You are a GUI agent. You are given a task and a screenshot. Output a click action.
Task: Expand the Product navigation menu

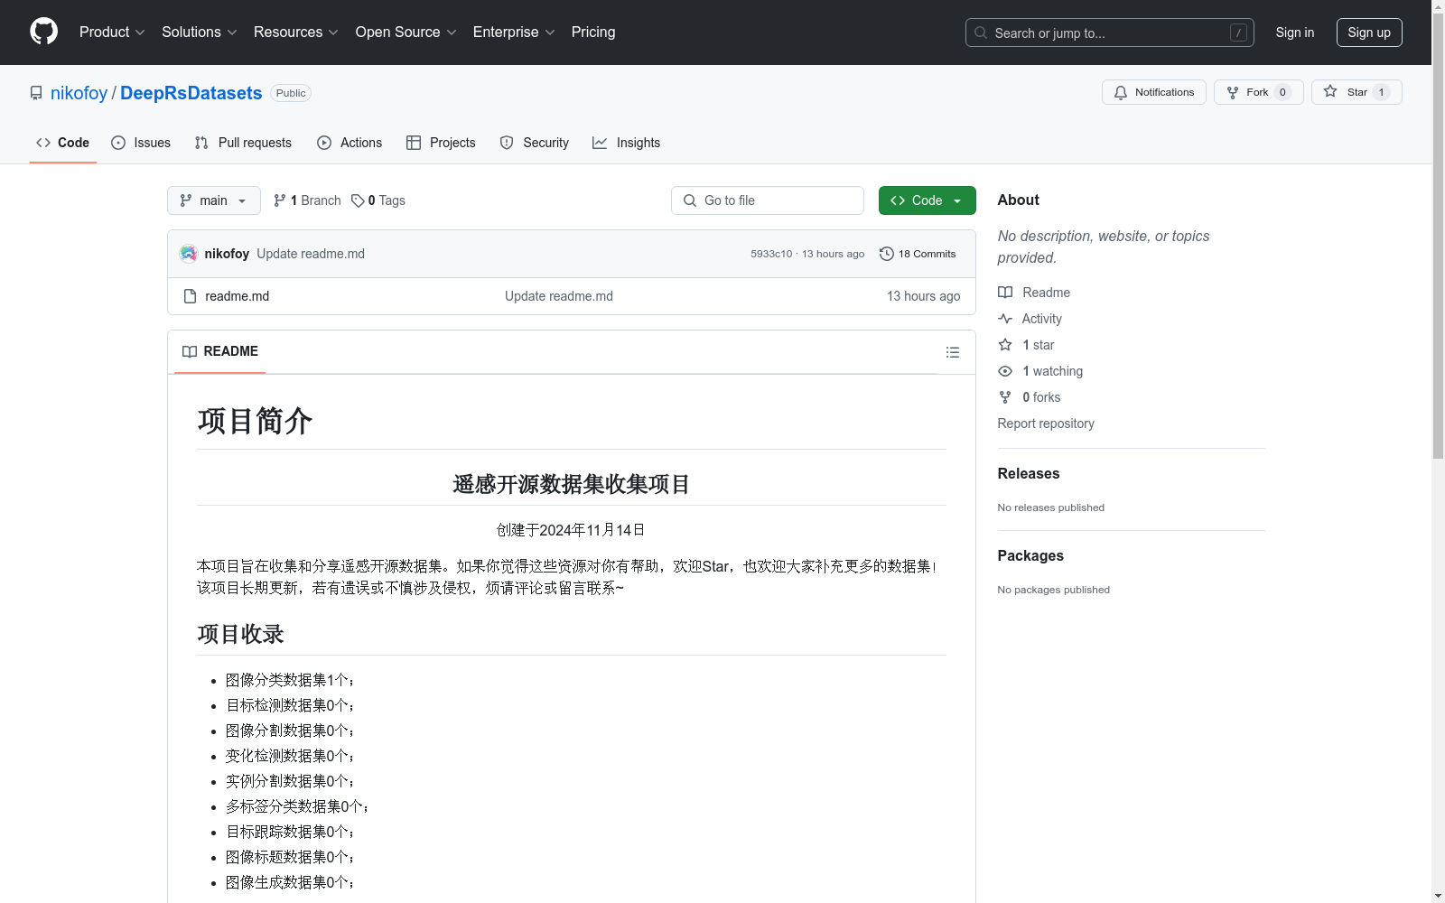(111, 32)
